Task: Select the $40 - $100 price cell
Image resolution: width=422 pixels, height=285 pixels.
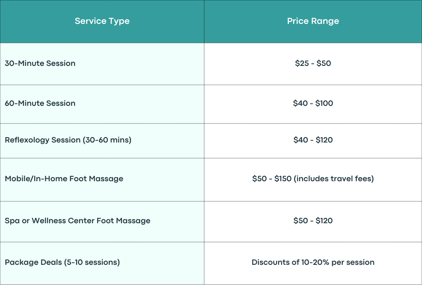Action: coord(313,104)
